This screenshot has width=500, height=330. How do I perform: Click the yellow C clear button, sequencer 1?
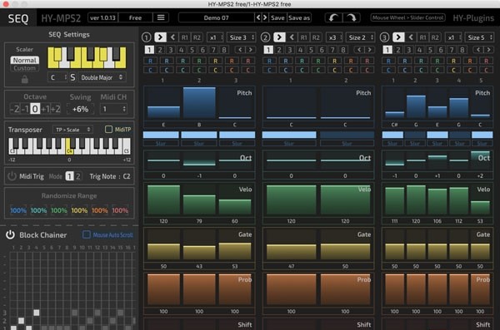(215, 70)
